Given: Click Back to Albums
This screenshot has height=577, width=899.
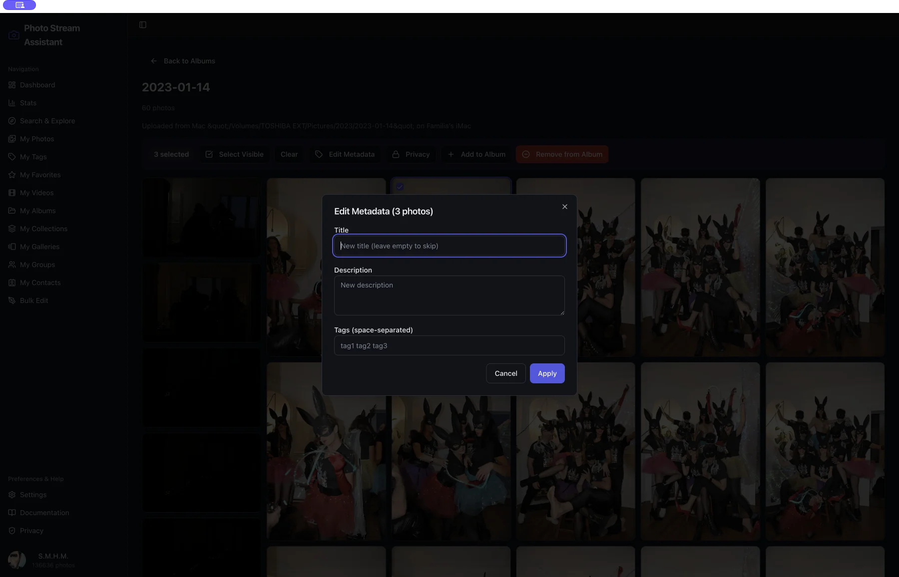Looking at the screenshot, I should point(183,61).
